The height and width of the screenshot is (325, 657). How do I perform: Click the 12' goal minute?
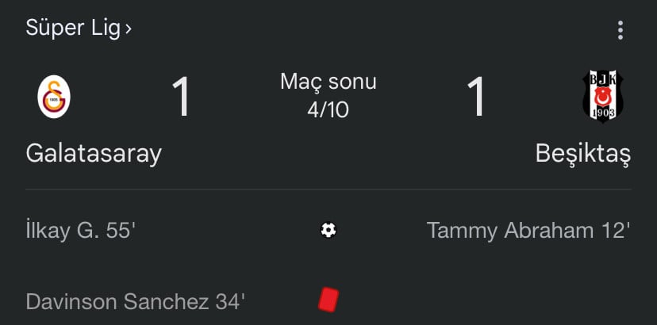(615, 231)
